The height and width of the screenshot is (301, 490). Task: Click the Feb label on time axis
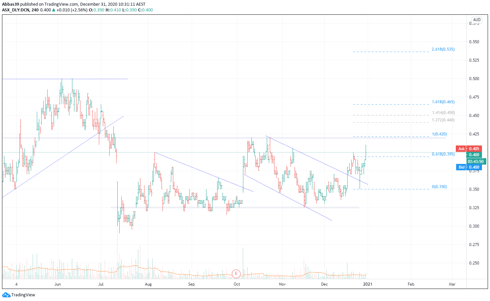coord(411,284)
